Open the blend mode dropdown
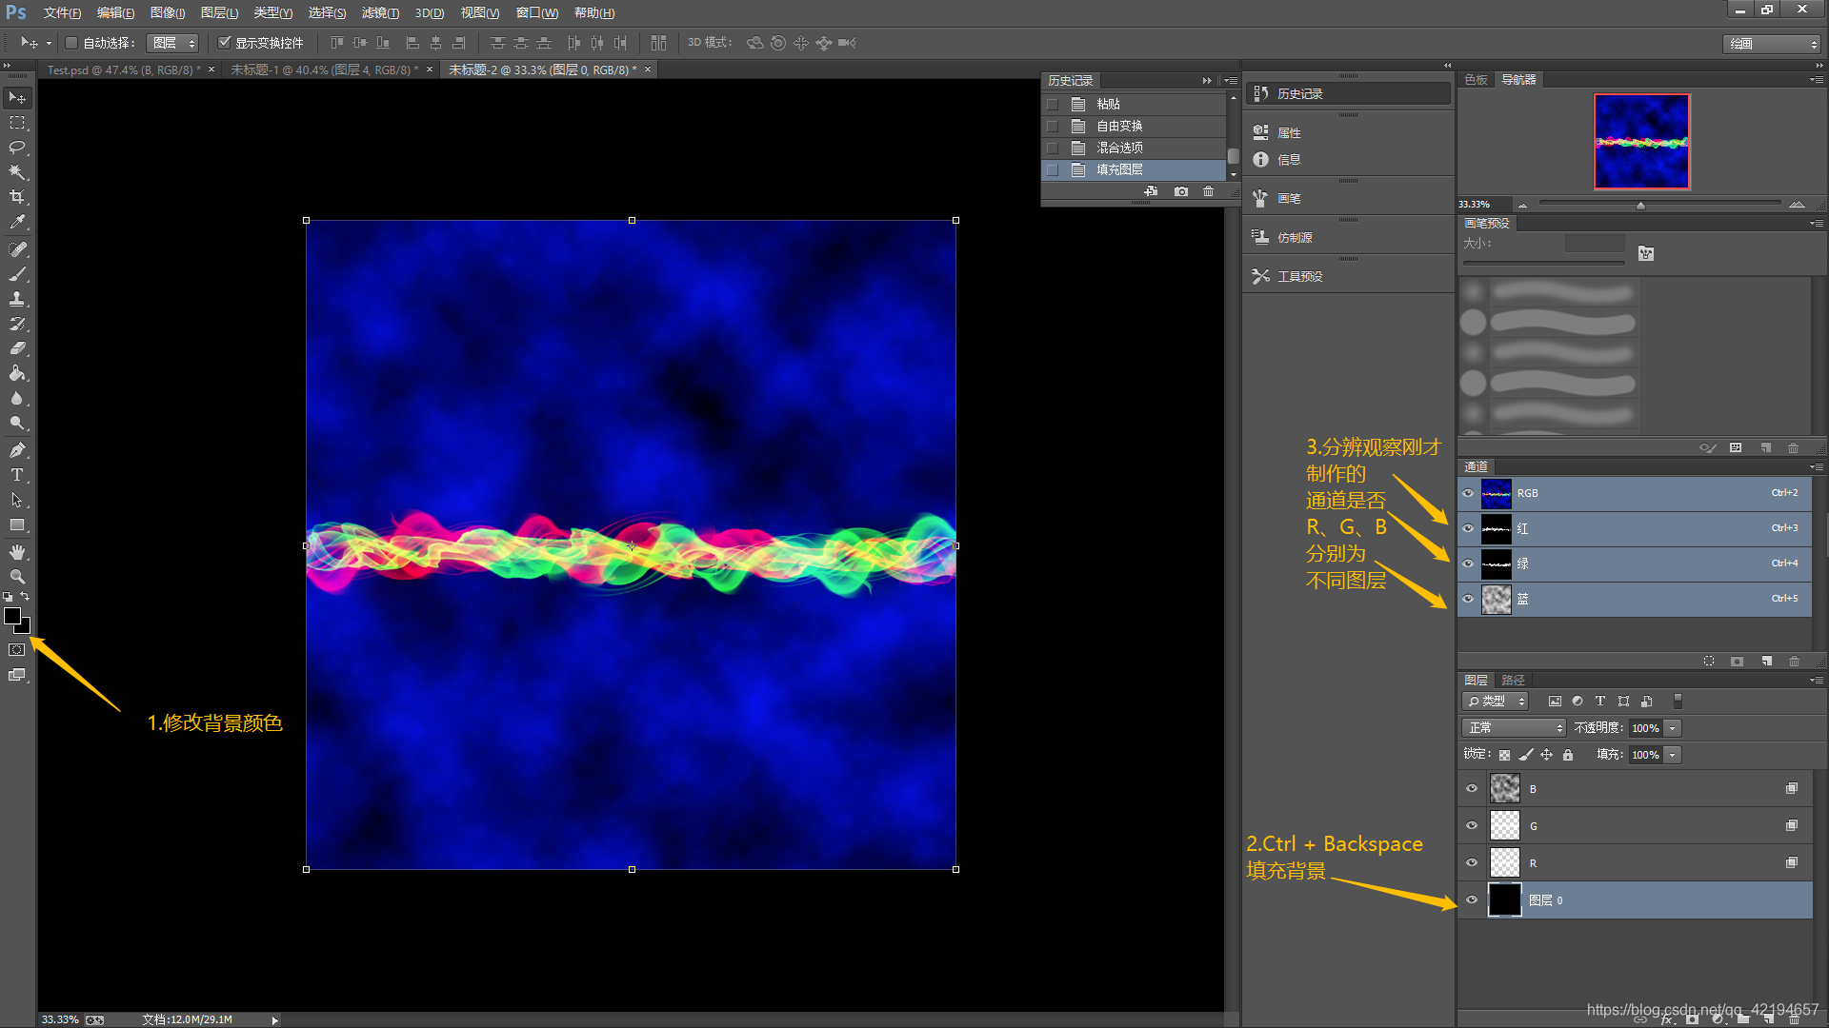The width and height of the screenshot is (1829, 1028). (x=1514, y=727)
